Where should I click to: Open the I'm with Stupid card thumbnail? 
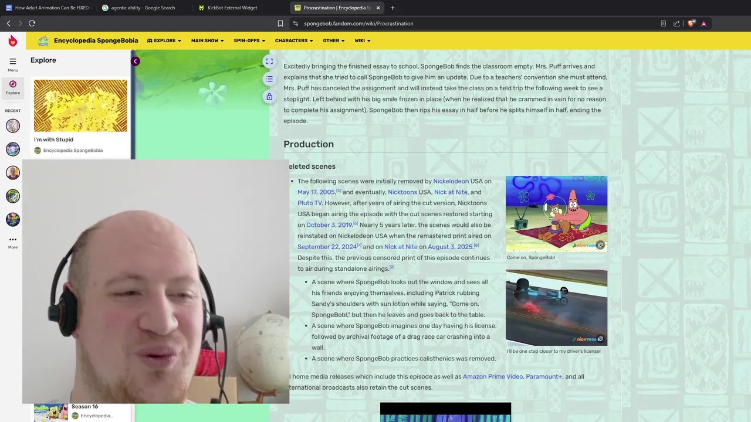click(x=80, y=105)
